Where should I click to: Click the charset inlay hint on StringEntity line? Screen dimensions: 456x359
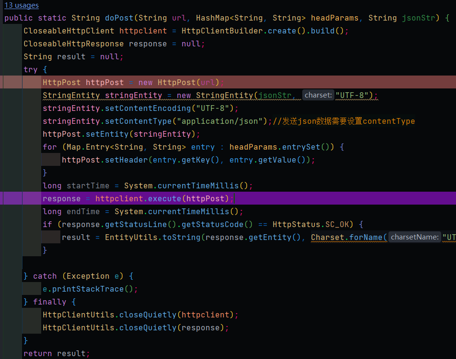tap(318, 95)
